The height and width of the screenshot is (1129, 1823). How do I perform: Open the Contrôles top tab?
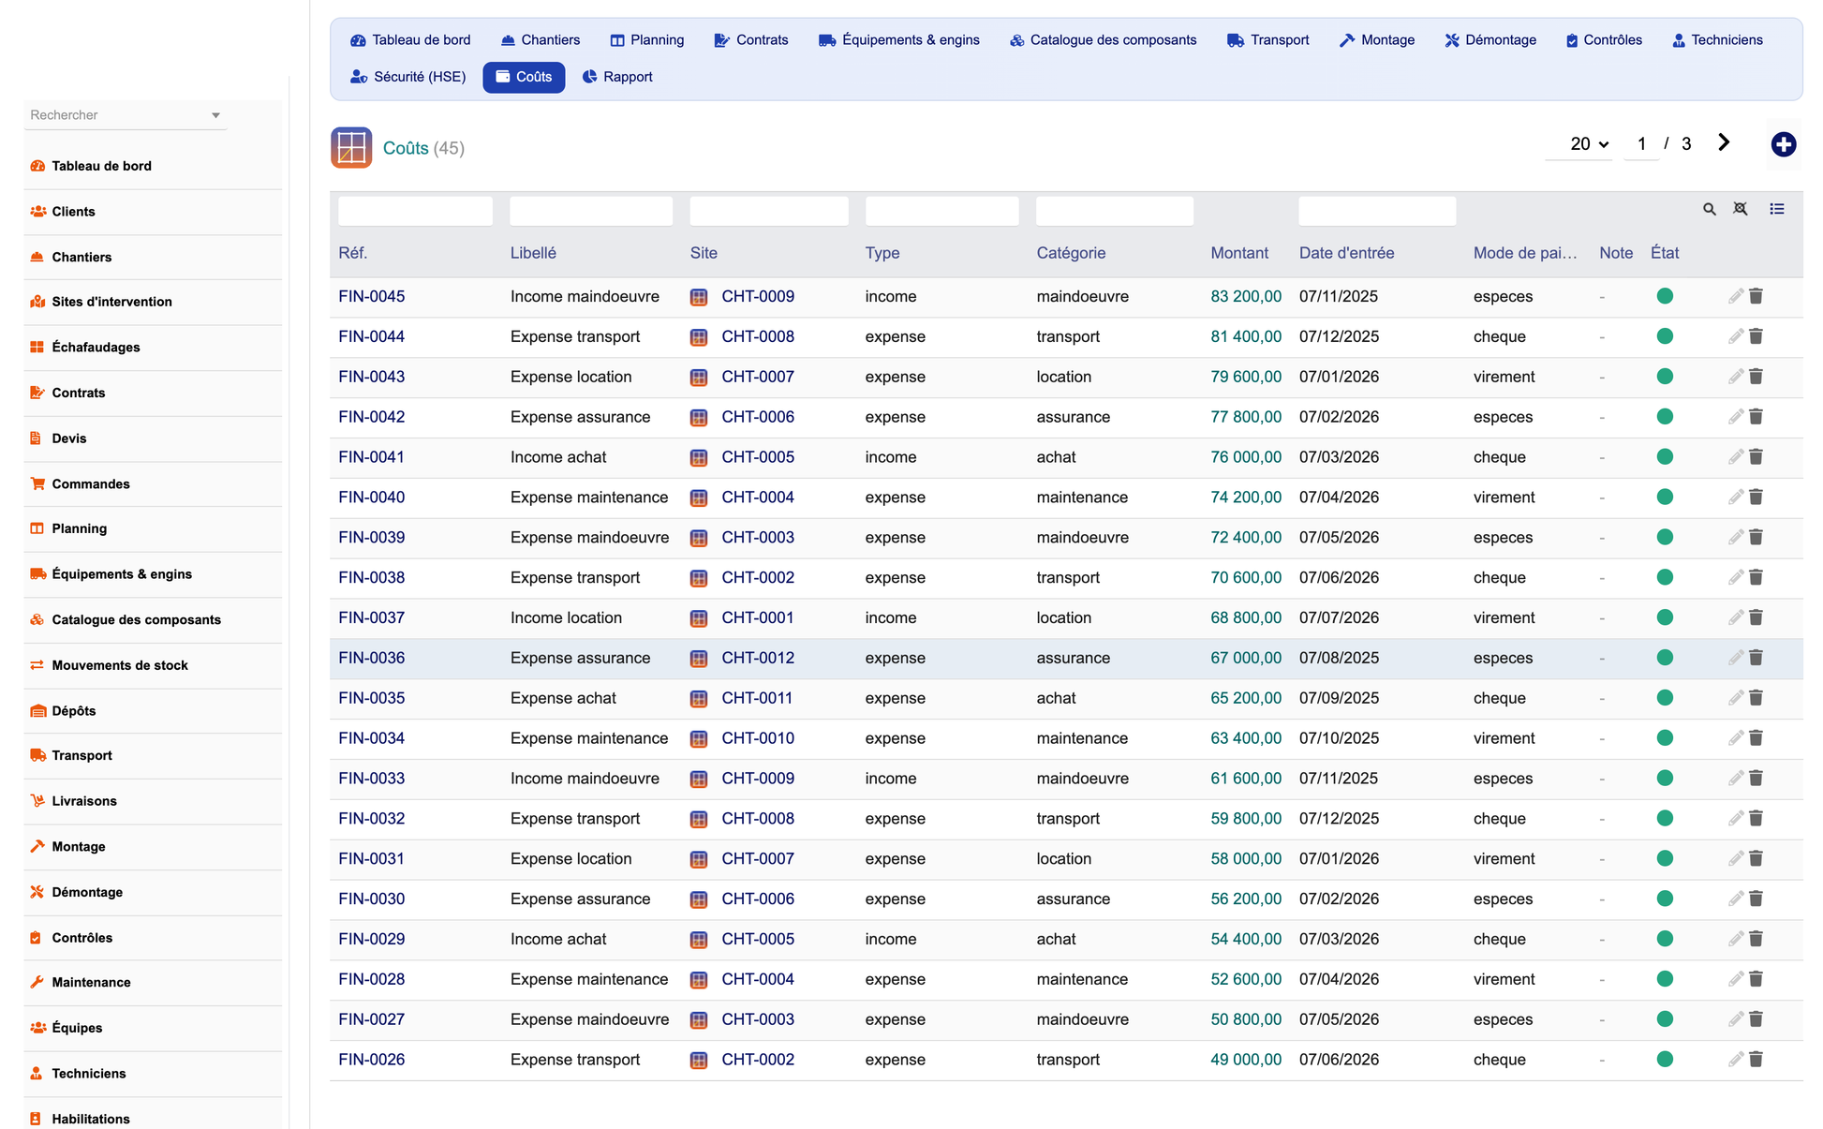click(1604, 40)
